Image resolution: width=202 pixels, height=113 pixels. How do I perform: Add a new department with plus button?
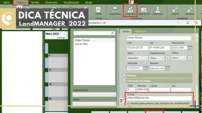[x=168, y=58]
